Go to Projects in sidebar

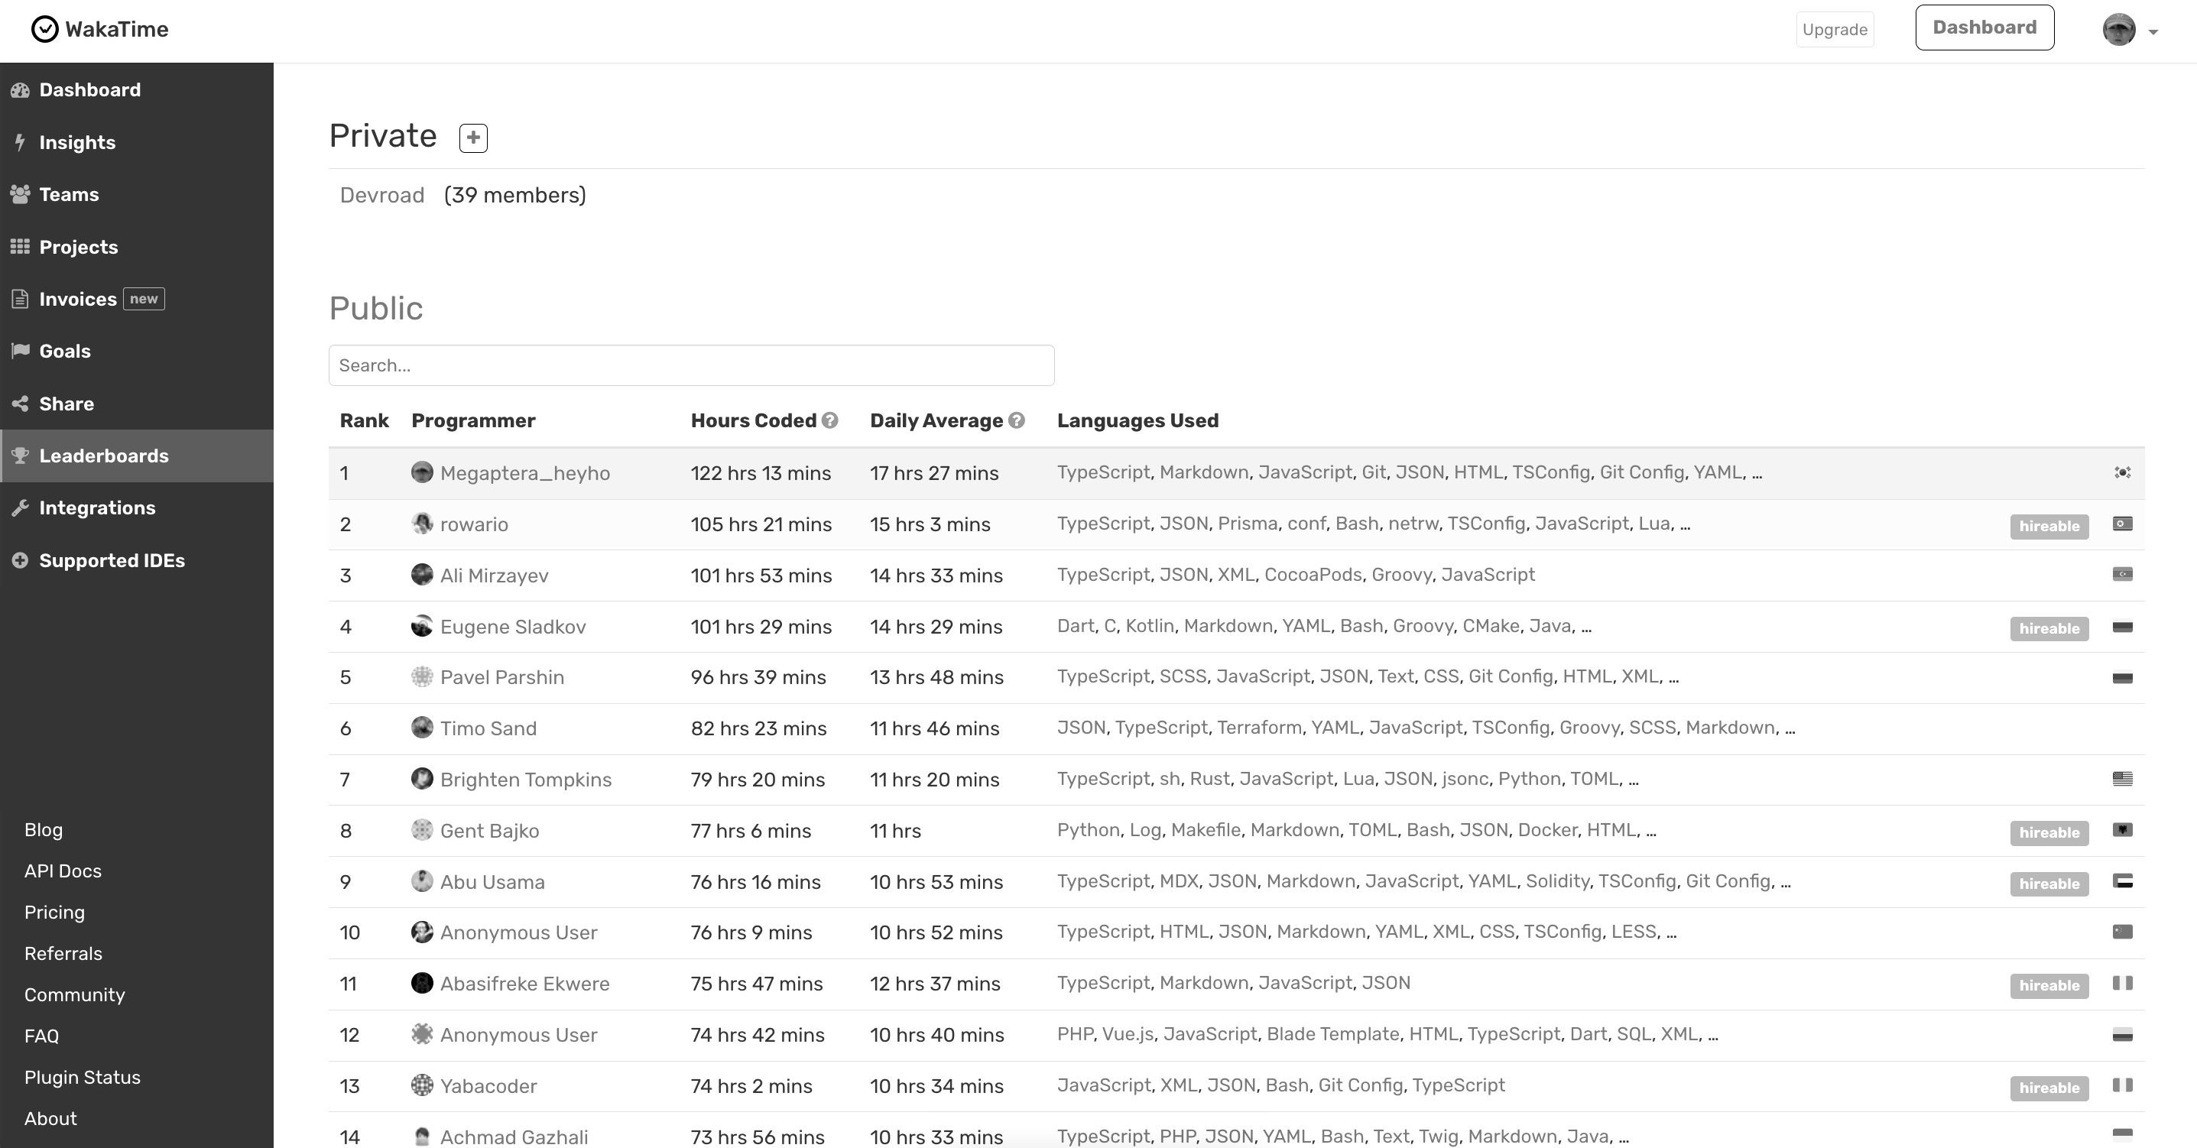click(x=78, y=246)
